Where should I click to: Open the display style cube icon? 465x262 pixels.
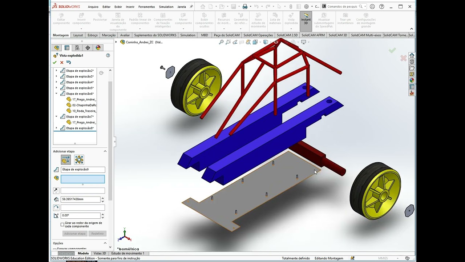[x=266, y=42]
